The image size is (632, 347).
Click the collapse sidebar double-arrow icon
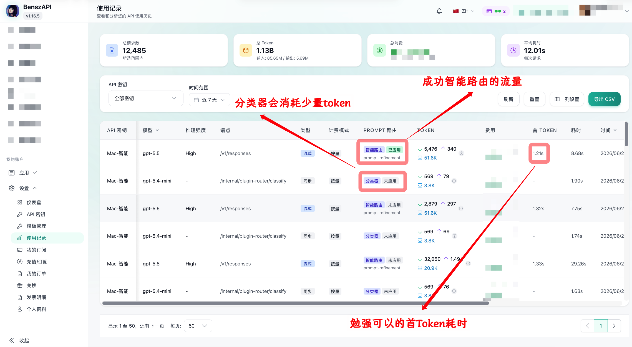point(12,340)
